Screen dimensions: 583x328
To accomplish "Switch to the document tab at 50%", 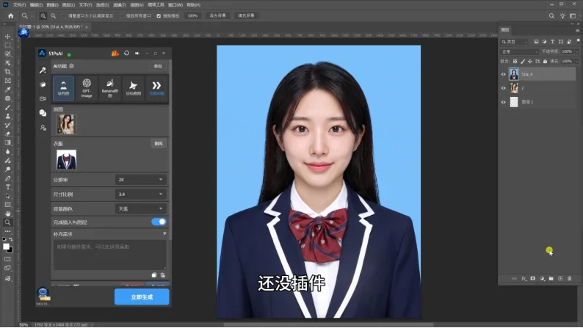I will pyautogui.click(x=54, y=26).
